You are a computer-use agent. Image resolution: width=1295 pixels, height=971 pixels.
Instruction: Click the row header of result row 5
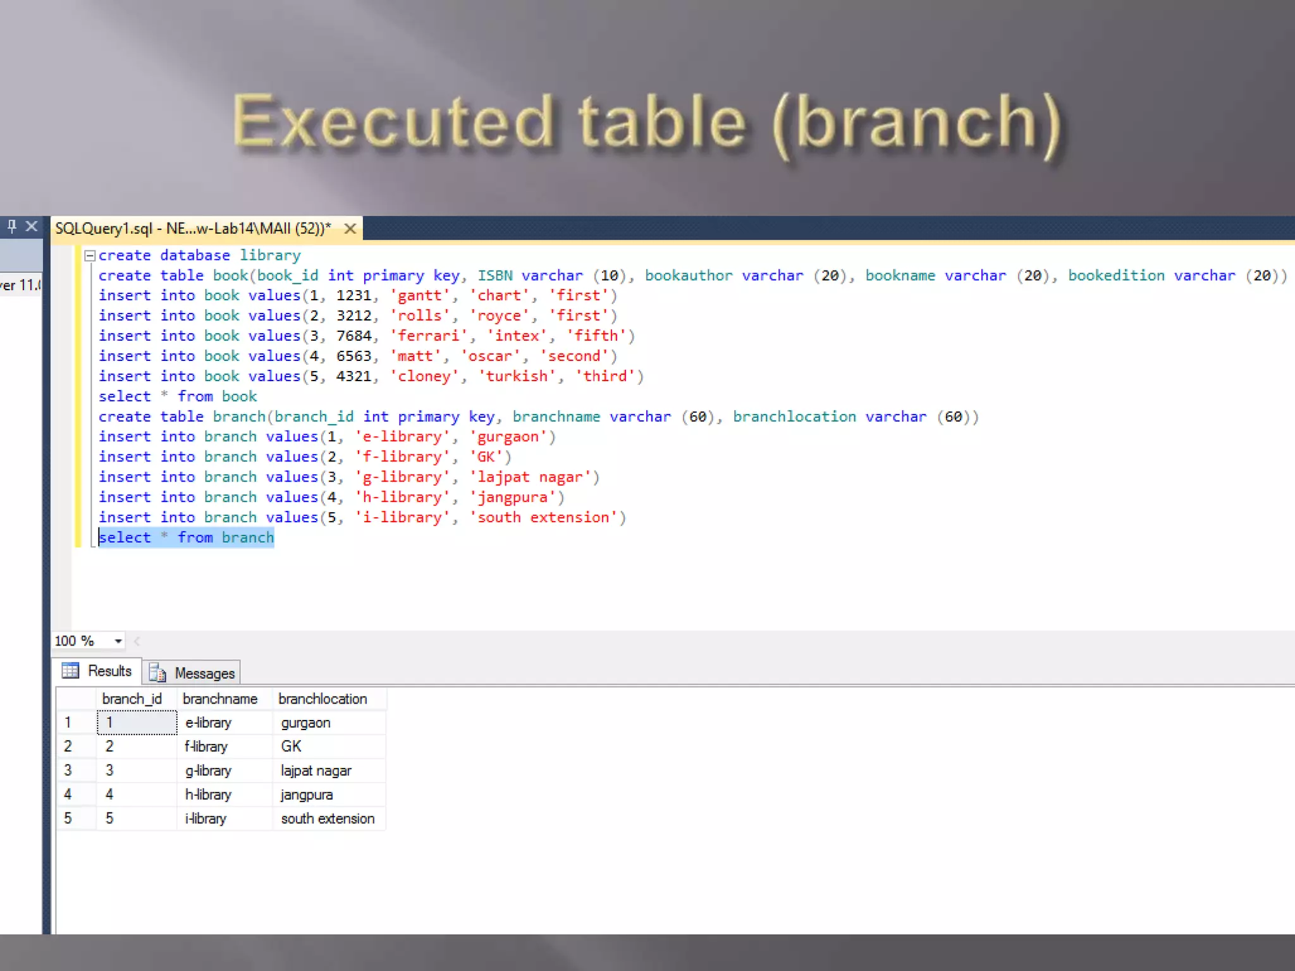[77, 819]
